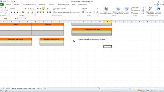The image size is (164, 92).
Task: Align text to top of cell
Action: pos(38,9)
